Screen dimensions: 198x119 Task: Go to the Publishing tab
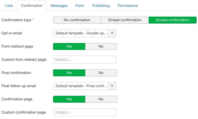click(x=101, y=5)
